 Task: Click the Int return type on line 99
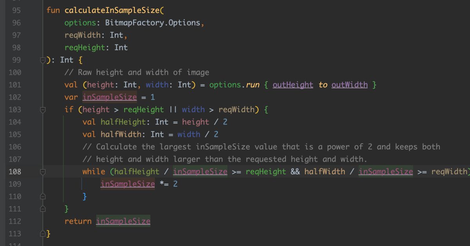pos(67,60)
